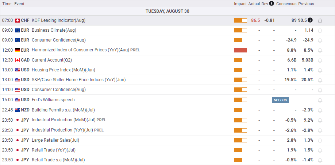Image resolution: width=335 pixels, height=165 pixels.
Task: Click bell icon for Current Account(Q2) row
Action: click(x=320, y=60)
